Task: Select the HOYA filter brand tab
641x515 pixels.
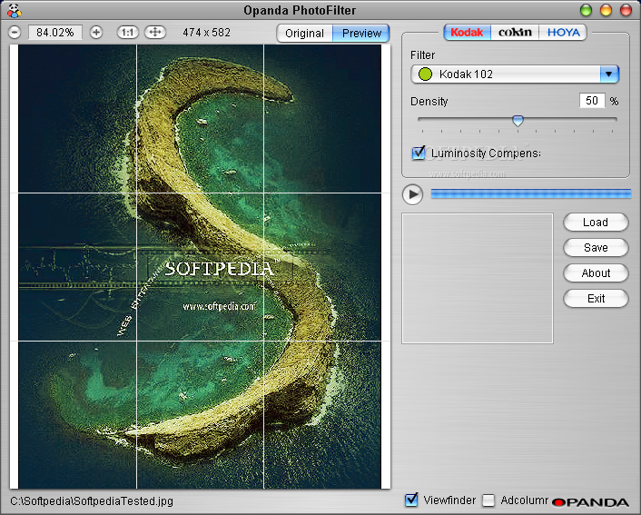Action: click(563, 33)
